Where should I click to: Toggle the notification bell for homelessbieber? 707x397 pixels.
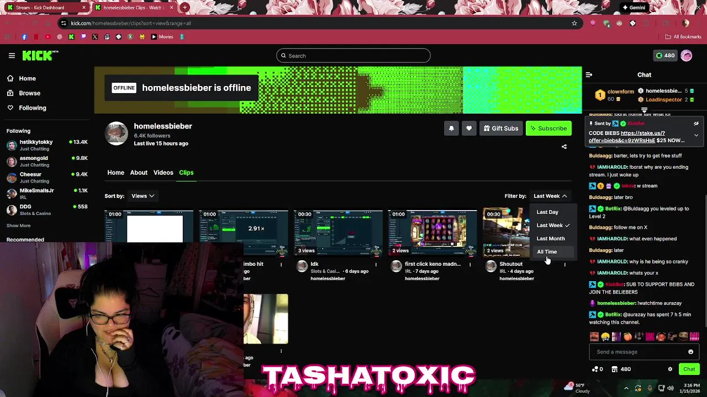click(451, 128)
